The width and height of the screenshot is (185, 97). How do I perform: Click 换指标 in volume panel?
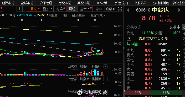click(x=96, y=66)
